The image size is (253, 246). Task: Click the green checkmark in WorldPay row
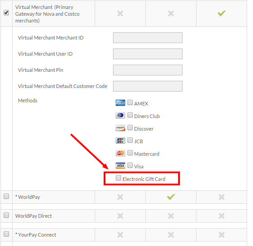tap(171, 197)
